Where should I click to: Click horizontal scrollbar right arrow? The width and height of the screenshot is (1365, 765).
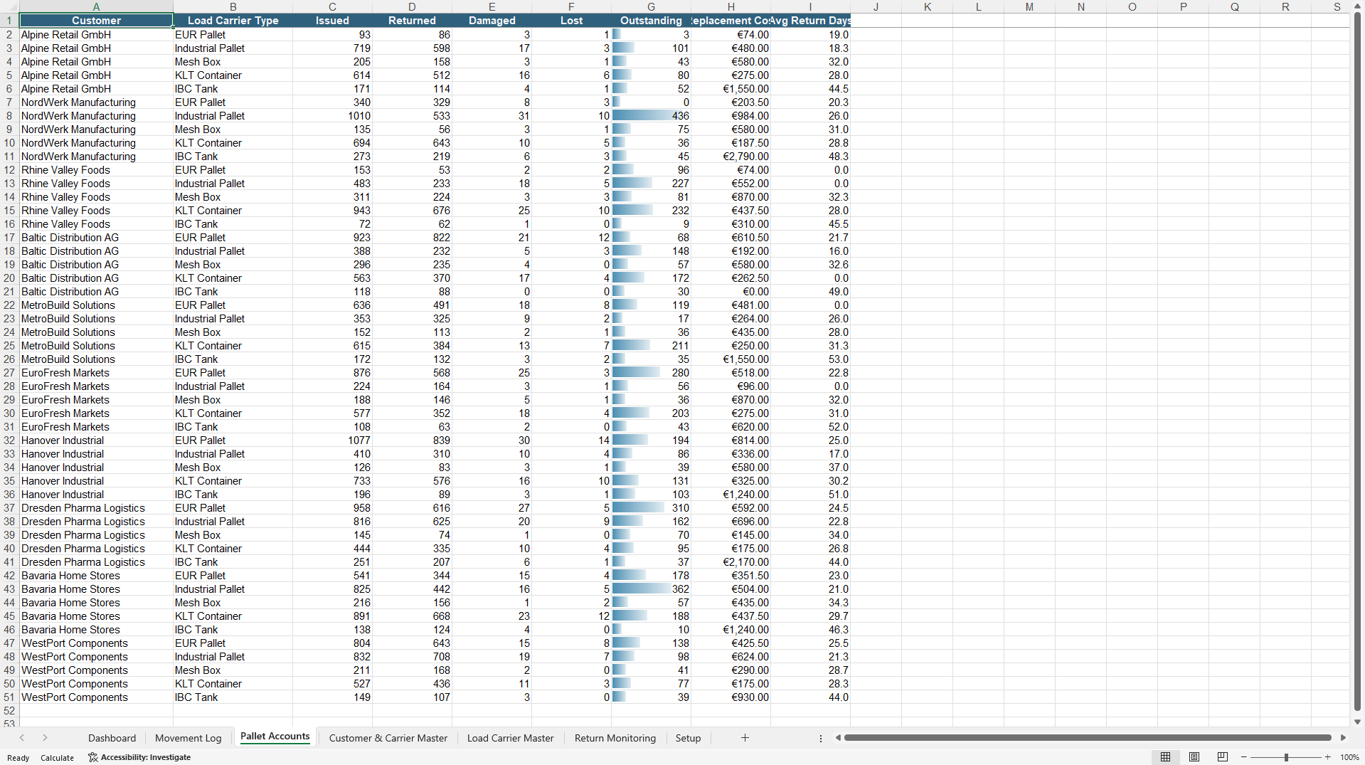[1343, 738]
